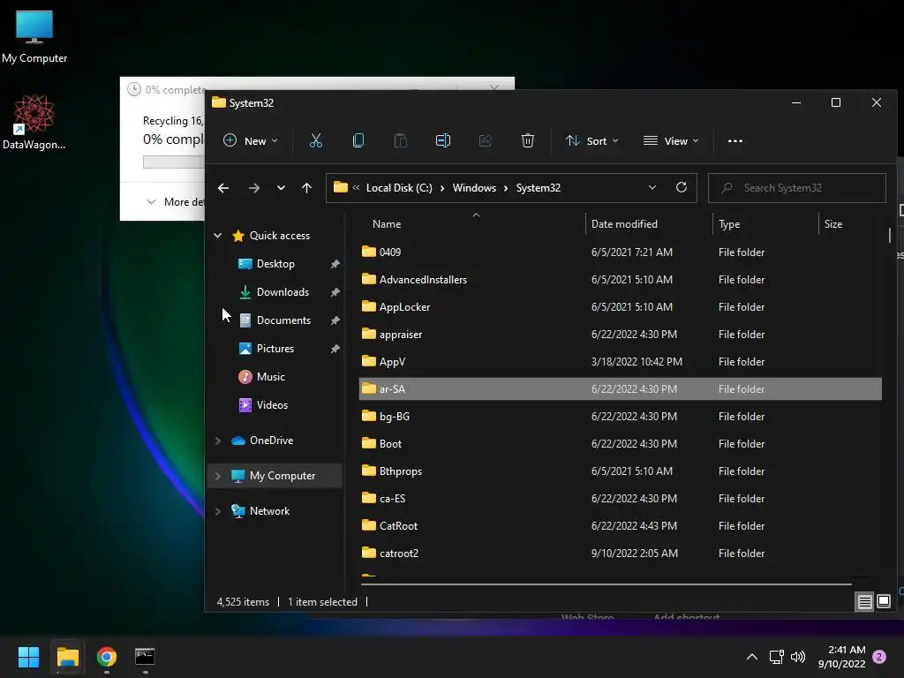Click the Delete trash can icon
904x678 pixels.
(x=528, y=140)
